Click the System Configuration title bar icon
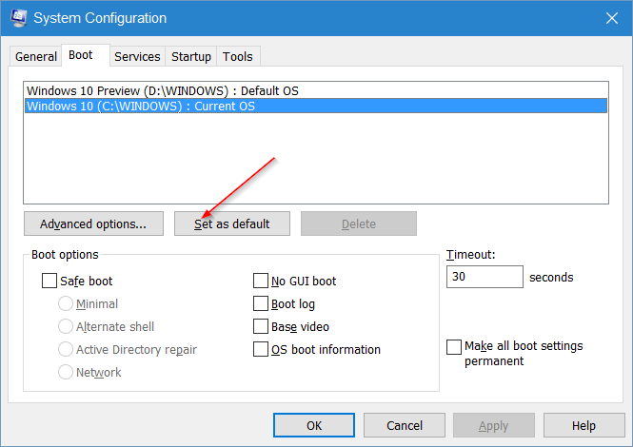 (x=19, y=18)
